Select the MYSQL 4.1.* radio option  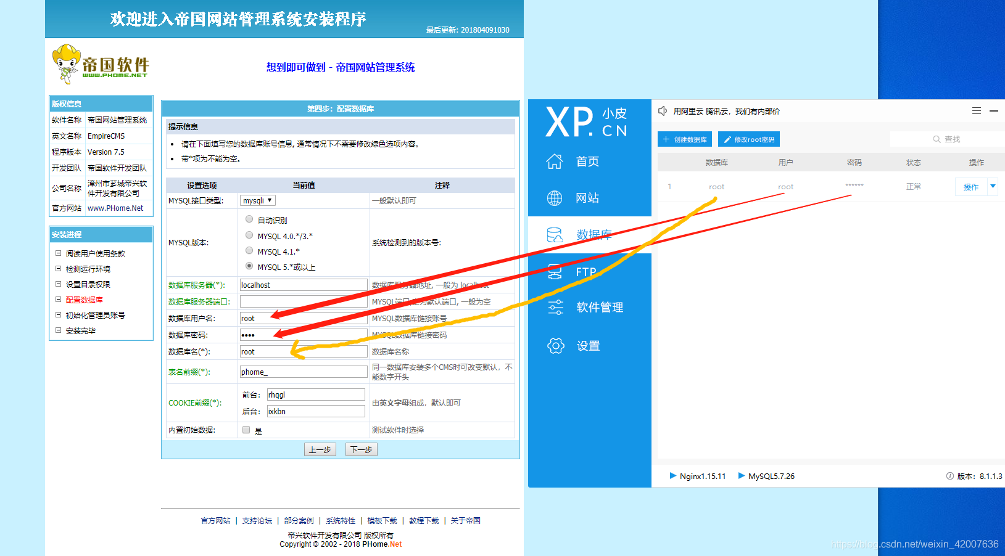click(249, 250)
